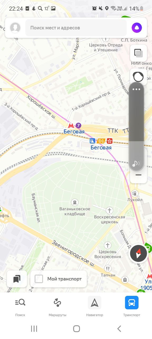The width and height of the screenshot is (152, 339).
Task: Tap the compass orientation button
Action: [138, 253]
